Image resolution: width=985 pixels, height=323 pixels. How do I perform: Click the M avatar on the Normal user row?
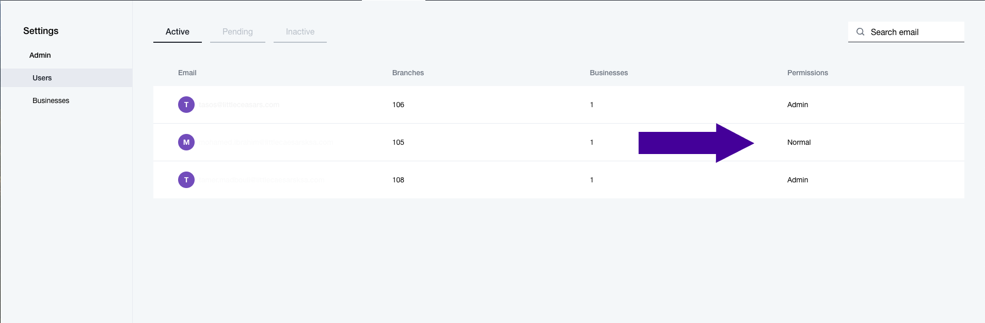point(186,142)
